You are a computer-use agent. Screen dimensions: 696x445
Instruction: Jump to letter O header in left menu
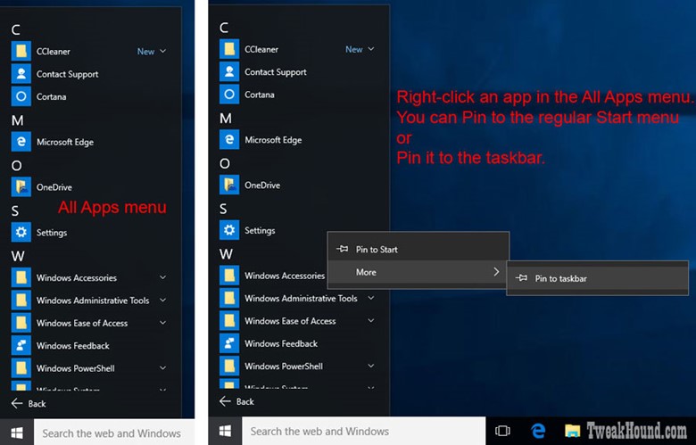coord(16,166)
